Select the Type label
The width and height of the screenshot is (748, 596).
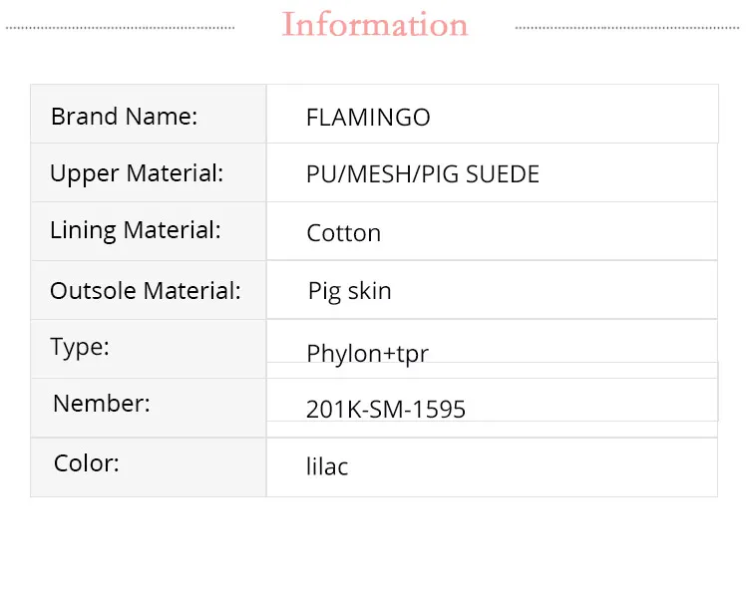(x=80, y=347)
